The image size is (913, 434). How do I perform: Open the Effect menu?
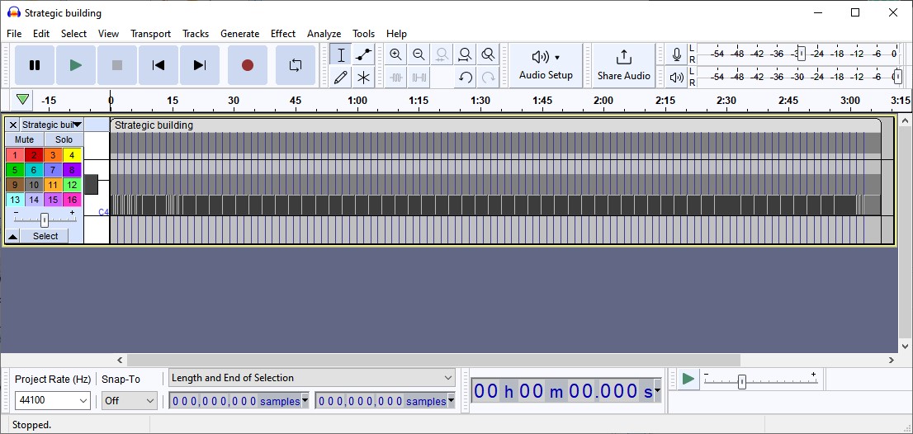[x=282, y=34]
